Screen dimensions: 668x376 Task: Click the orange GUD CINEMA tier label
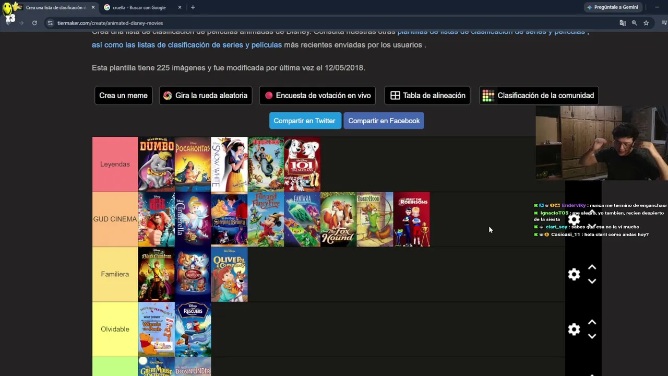pyautogui.click(x=115, y=219)
